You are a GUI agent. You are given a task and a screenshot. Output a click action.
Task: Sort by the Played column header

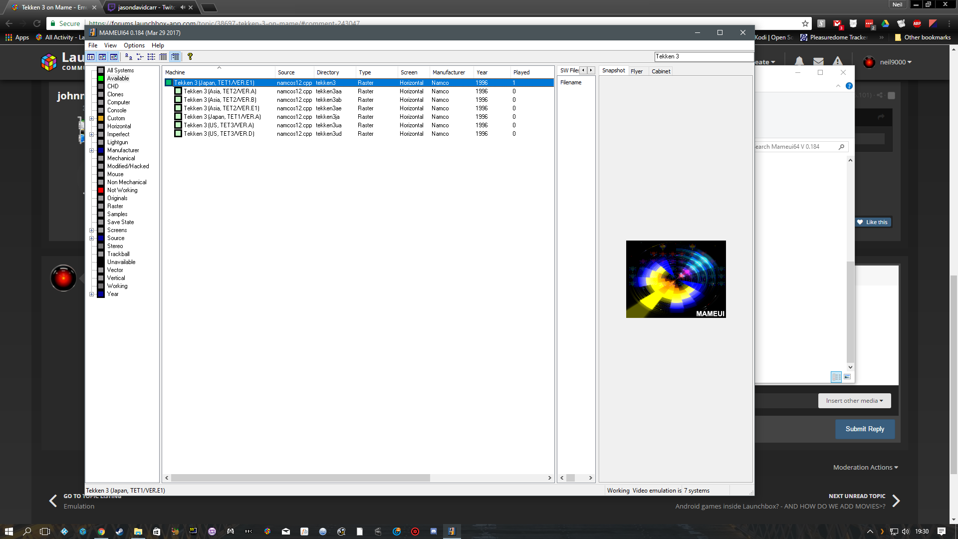point(532,72)
